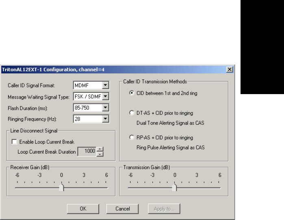Screen dimensions: 284x220
Task: Click the Loop Current Break Duration field
Action: pyautogui.click(x=87, y=152)
